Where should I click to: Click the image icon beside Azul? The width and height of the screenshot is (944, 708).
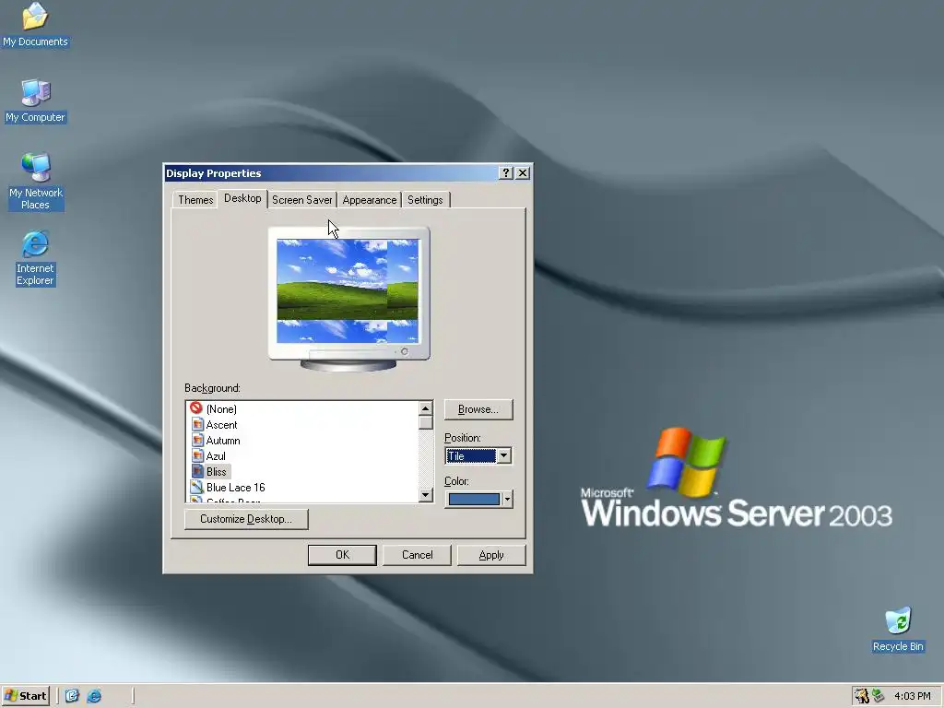pyautogui.click(x=197, y=455)
